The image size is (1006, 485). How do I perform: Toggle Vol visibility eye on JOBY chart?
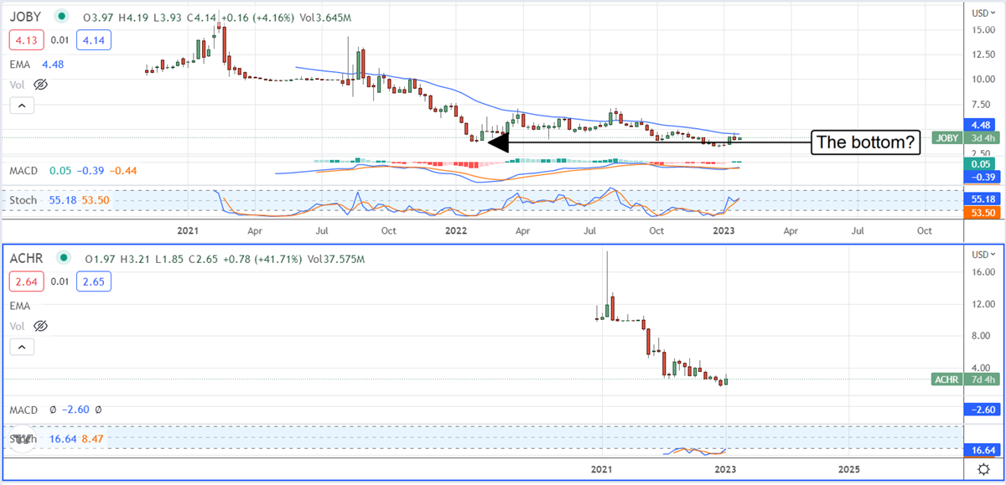coord(40,85)
